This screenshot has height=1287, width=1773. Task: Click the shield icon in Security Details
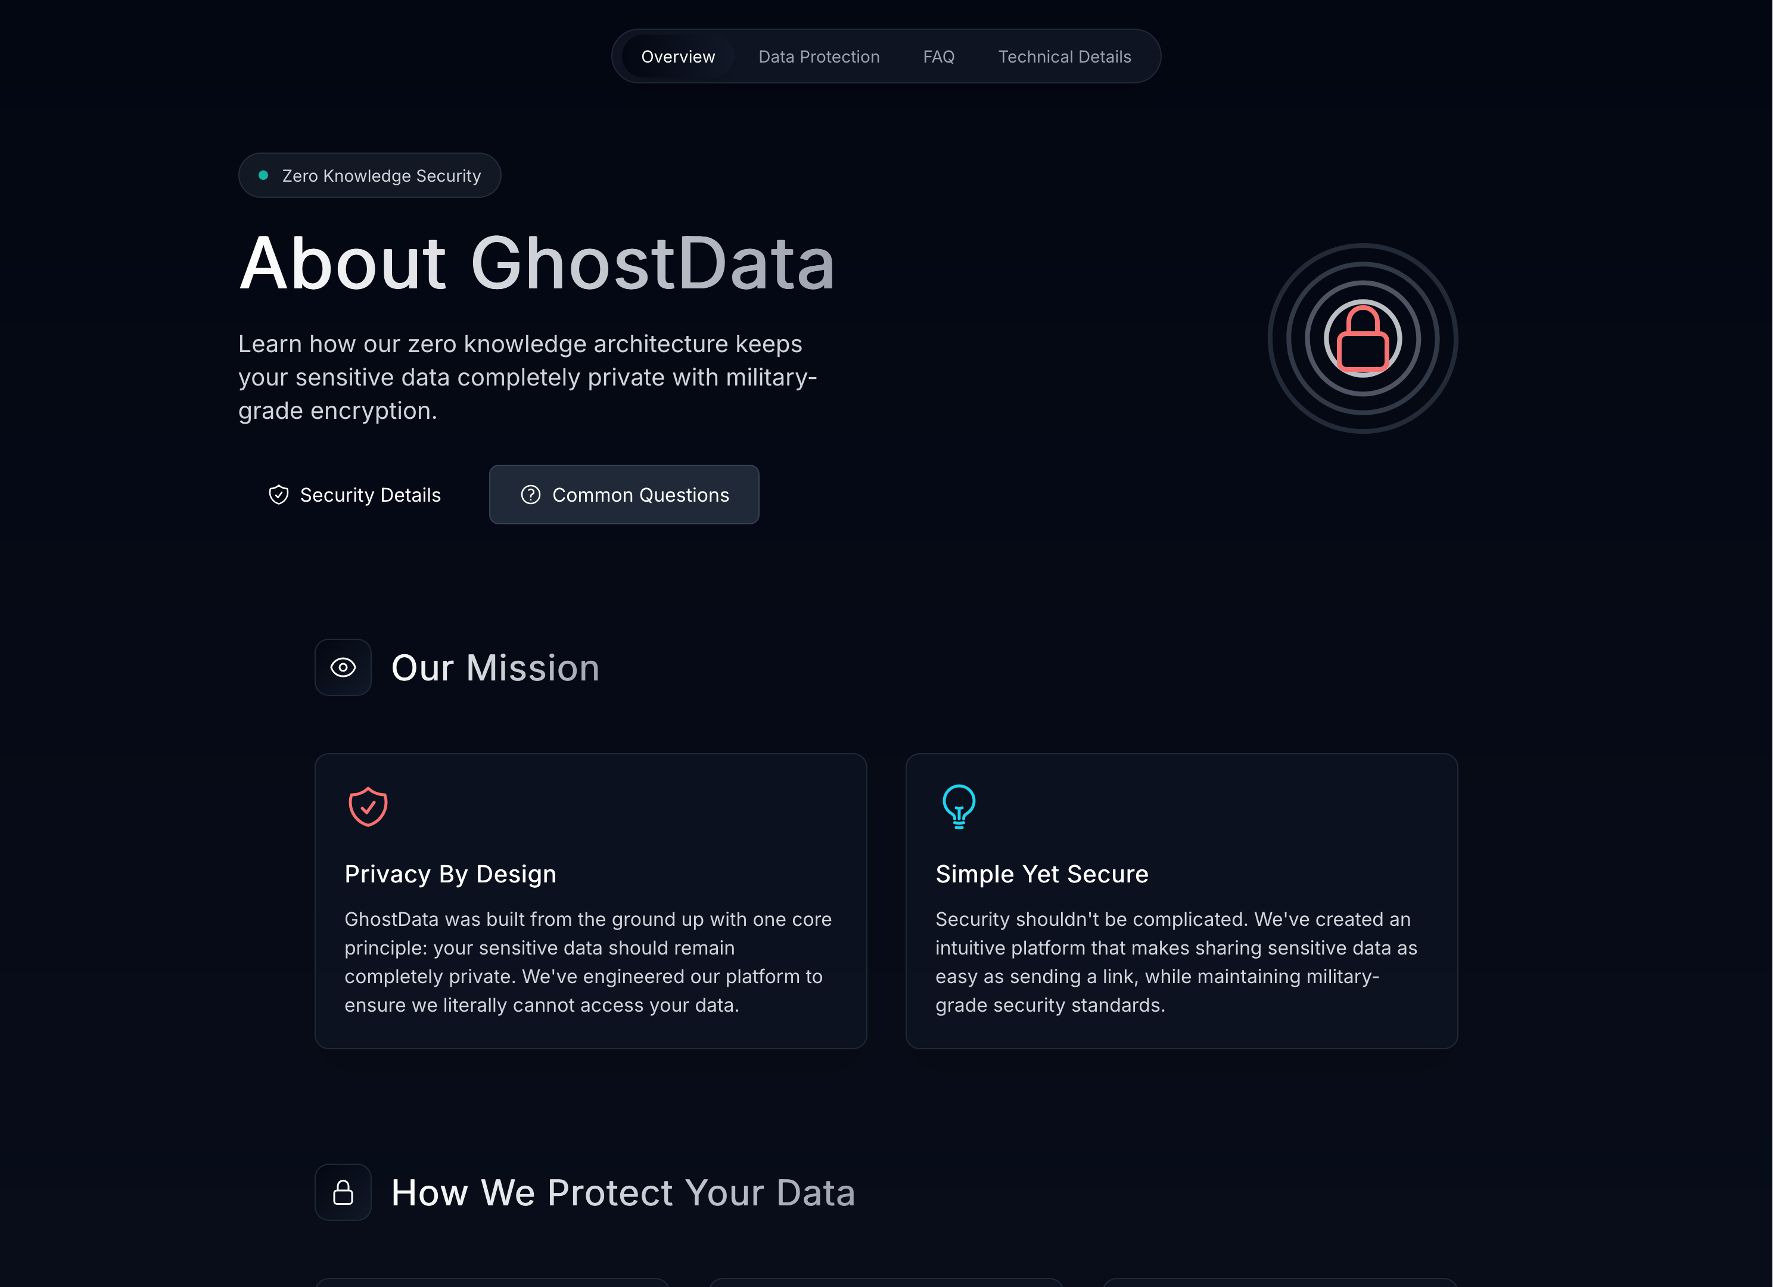pyautogui.click(x=278, y=495)
